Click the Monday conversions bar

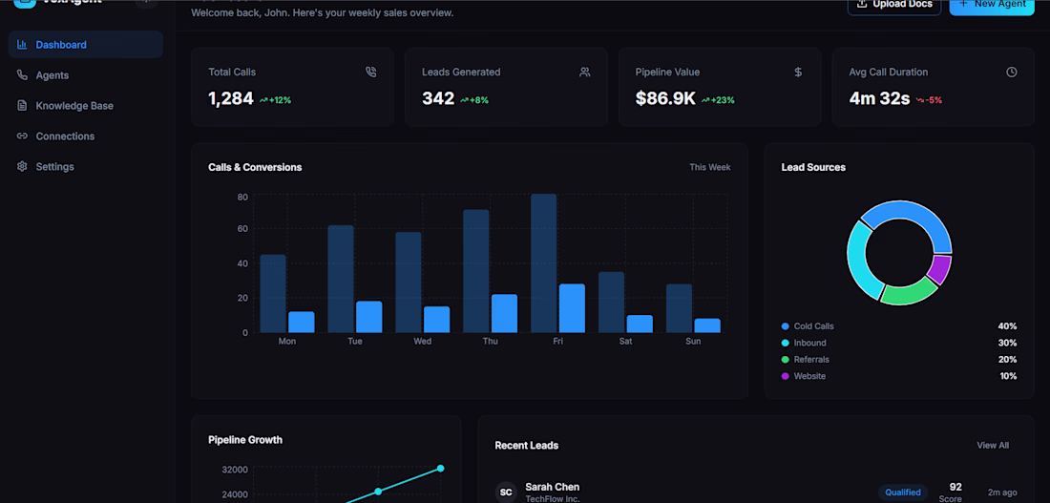[302, 323]
